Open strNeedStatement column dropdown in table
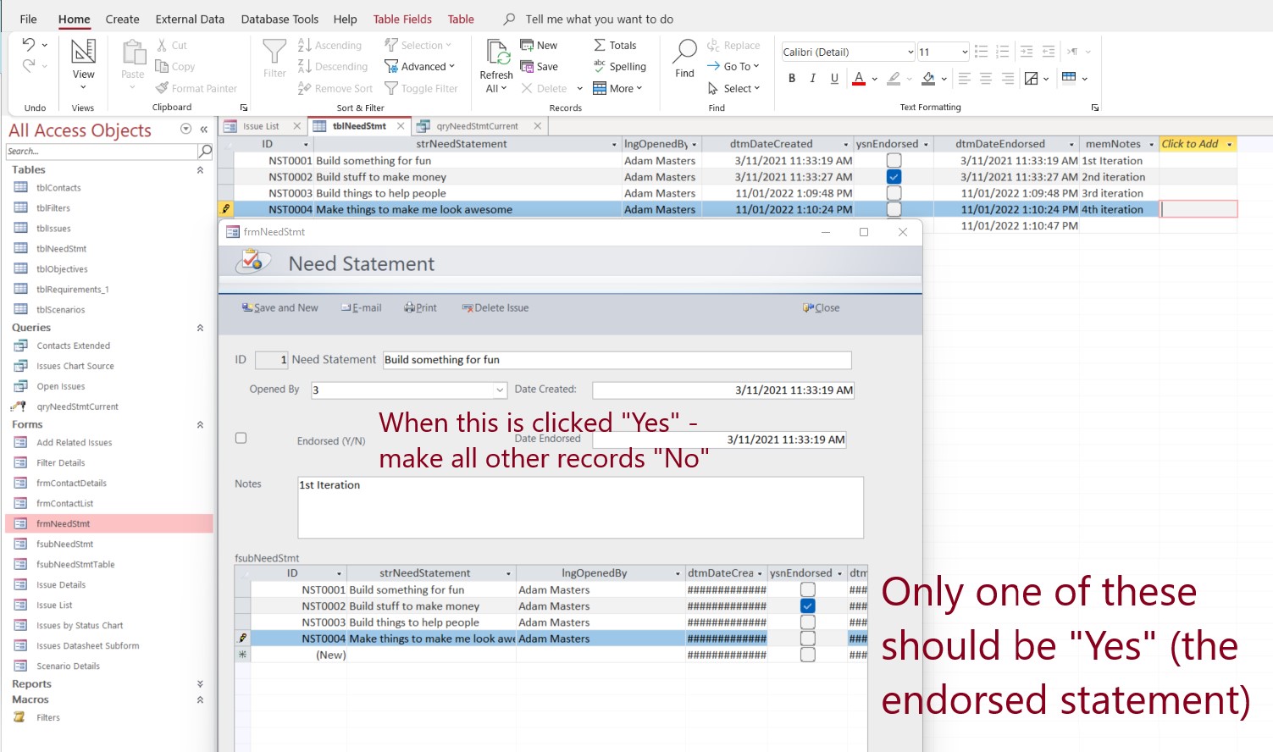 click(x=615, y=145)
